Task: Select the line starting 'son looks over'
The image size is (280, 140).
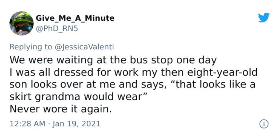Action: (133, 84)
